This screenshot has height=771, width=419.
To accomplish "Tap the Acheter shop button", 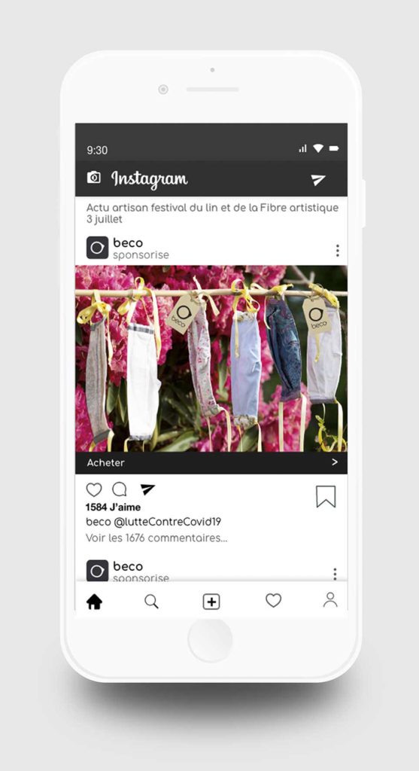I will coord(211,463).
